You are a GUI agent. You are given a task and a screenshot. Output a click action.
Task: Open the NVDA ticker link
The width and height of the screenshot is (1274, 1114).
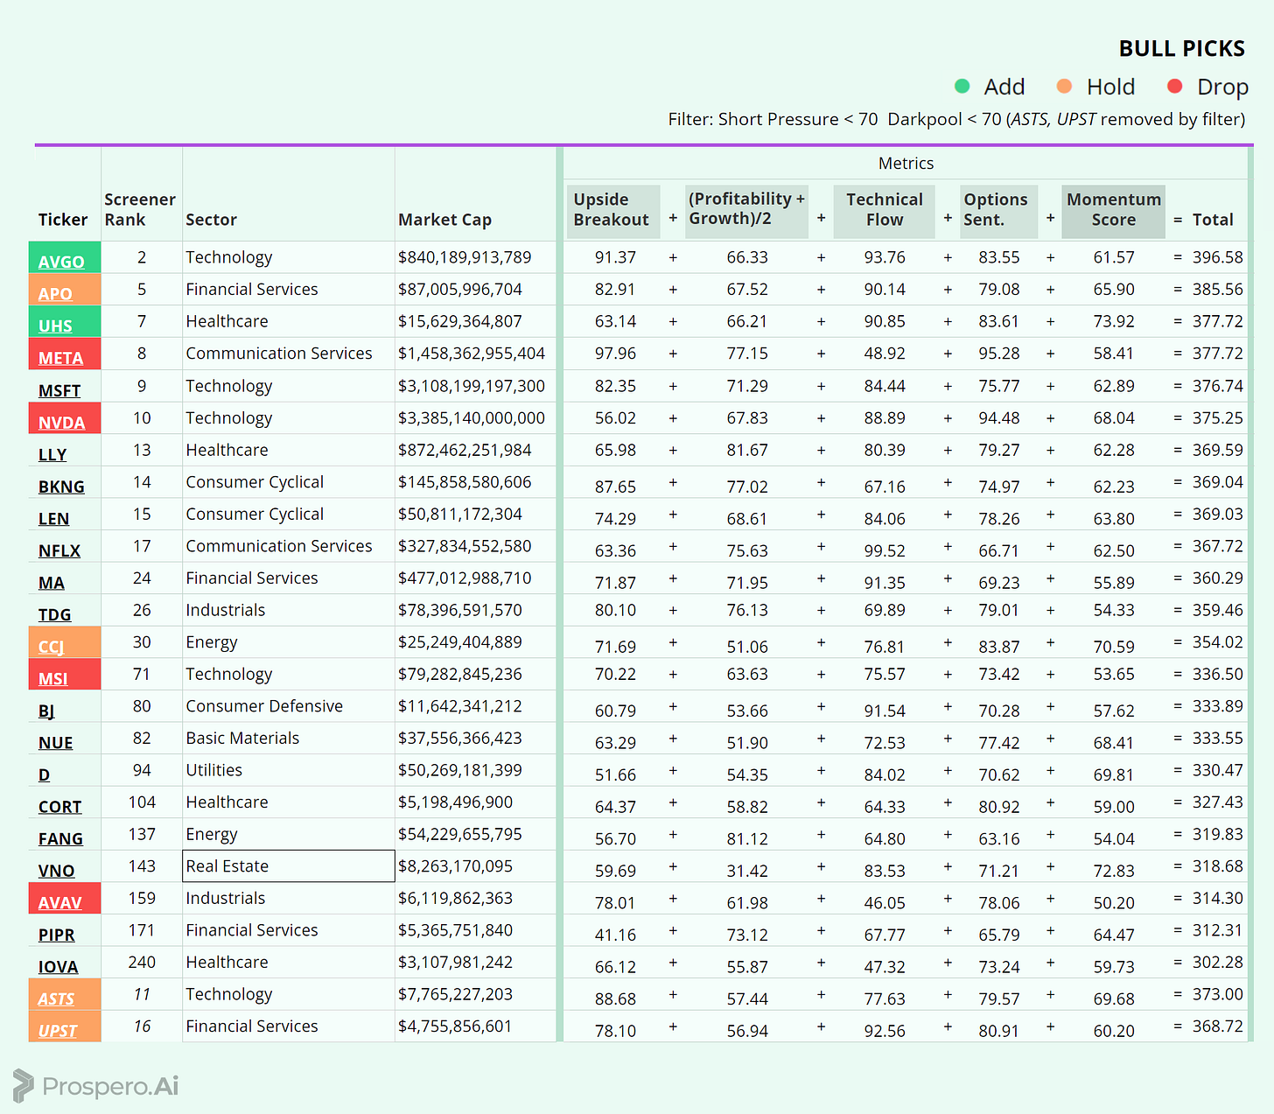coord(62,423)
